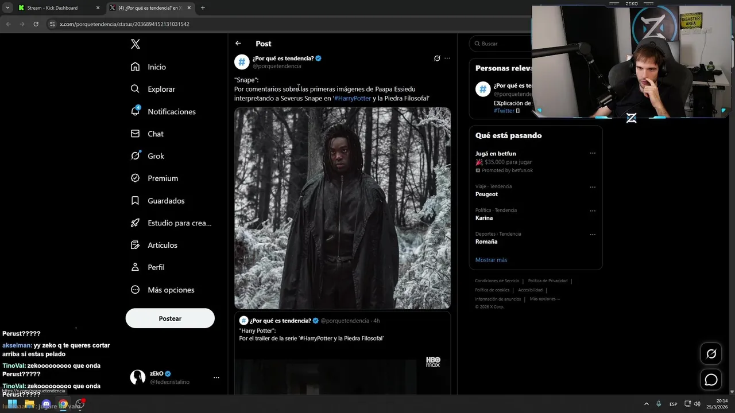Expand Más opciones footer menu
This screenshot has width=735, height=413.
click(544, 299)
